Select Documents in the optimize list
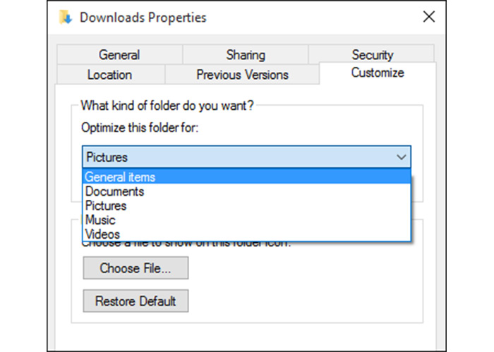Viewport: 494px width, 352px height. [114, 191]
